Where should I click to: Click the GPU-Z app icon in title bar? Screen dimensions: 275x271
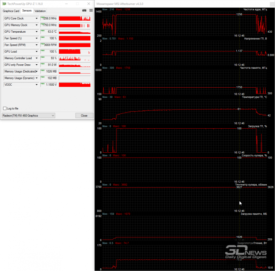click(4, 4)
